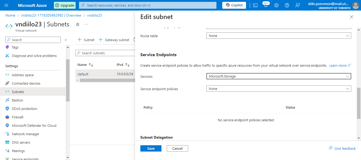Go to DDoS protection settings
The width and height of the screenshot is (361, 160).
25,109
